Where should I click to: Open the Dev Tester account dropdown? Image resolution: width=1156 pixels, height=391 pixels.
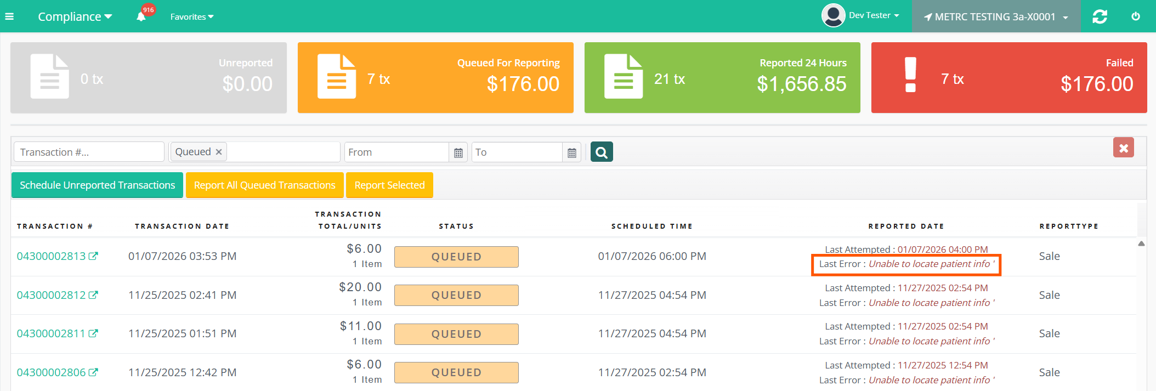pyautogui.click(x=874, y=15)
